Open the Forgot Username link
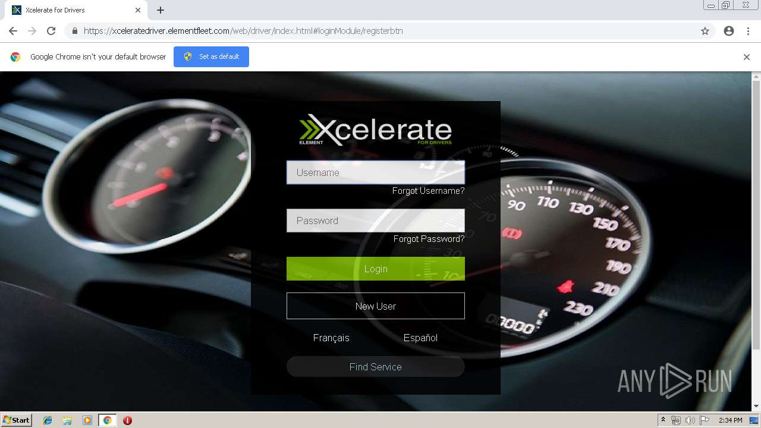 pos(428,191)
